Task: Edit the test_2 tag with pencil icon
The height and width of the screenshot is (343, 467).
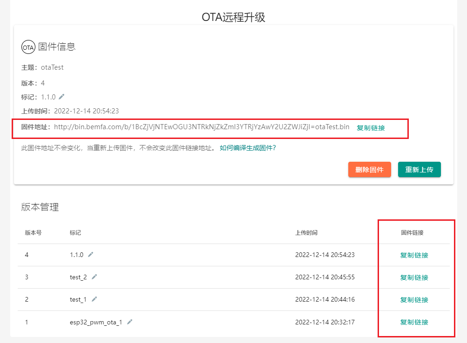Action: [94, 277]
